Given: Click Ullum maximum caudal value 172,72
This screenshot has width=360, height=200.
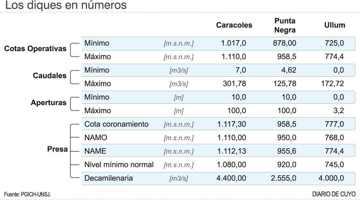Looking at the screenshot, I should (x=333, y=83).
